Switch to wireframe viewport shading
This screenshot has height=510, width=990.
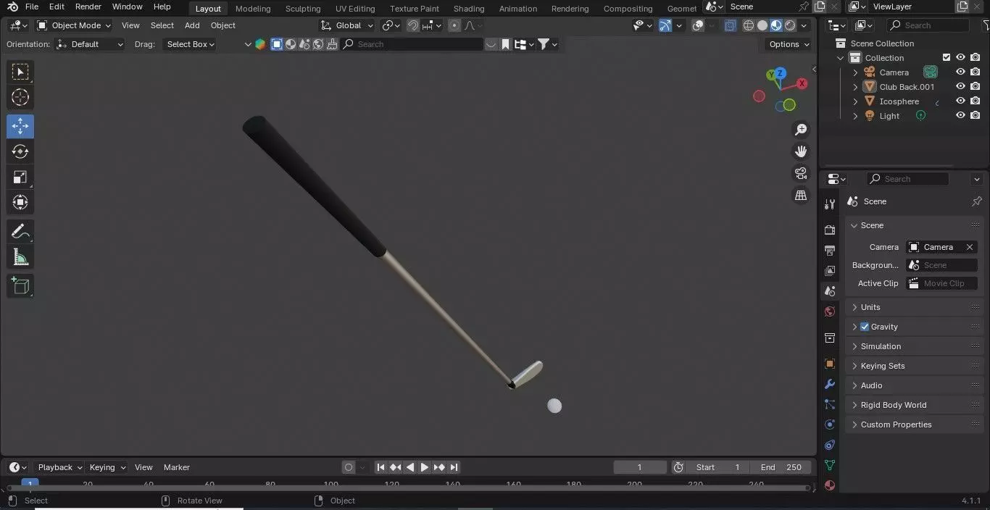(x=749, y=25)
